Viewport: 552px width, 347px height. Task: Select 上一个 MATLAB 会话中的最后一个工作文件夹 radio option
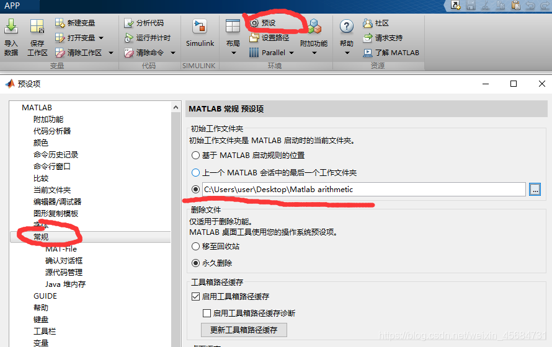[195, 173]
